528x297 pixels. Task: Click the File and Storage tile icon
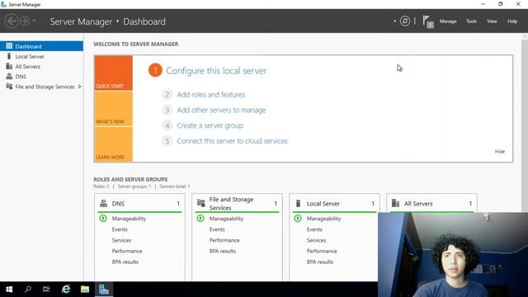(201, 203)
